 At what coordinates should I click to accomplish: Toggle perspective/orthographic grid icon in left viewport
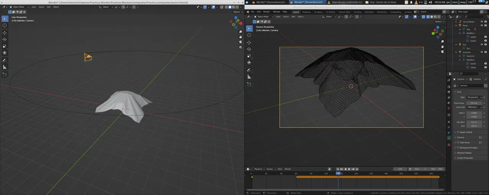coord(240,48)
